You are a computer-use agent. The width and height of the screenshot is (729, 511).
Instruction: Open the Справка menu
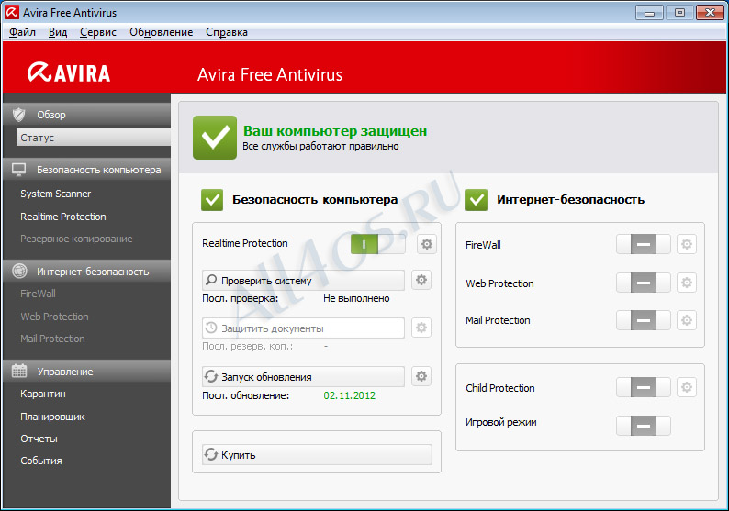coord(227,32)
